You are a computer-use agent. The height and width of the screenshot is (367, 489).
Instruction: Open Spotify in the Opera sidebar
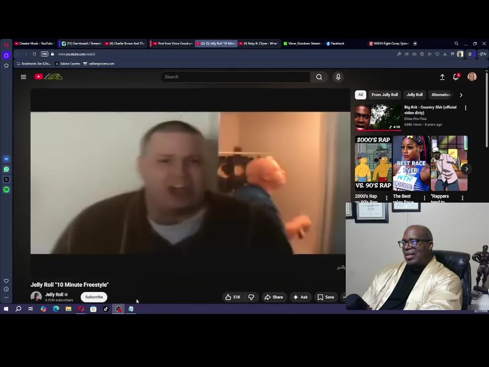[x=6, y=190]
